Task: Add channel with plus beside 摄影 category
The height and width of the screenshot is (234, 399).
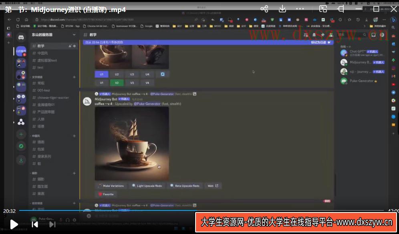Action: (x=74, y=173)
